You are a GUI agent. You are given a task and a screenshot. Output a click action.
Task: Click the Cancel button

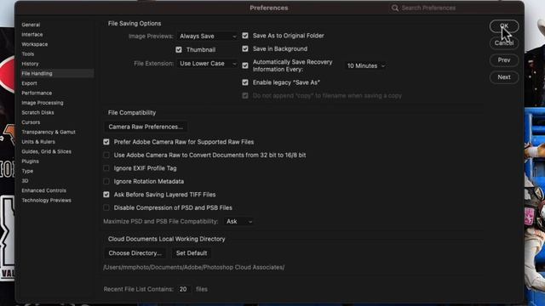point(504,43)
